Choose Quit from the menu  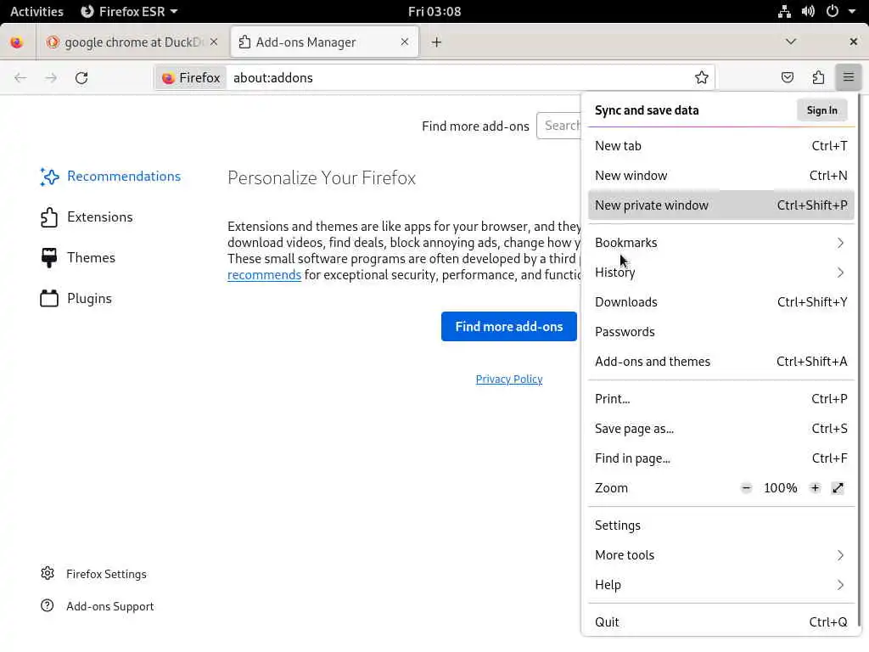(x=721, y=622)
